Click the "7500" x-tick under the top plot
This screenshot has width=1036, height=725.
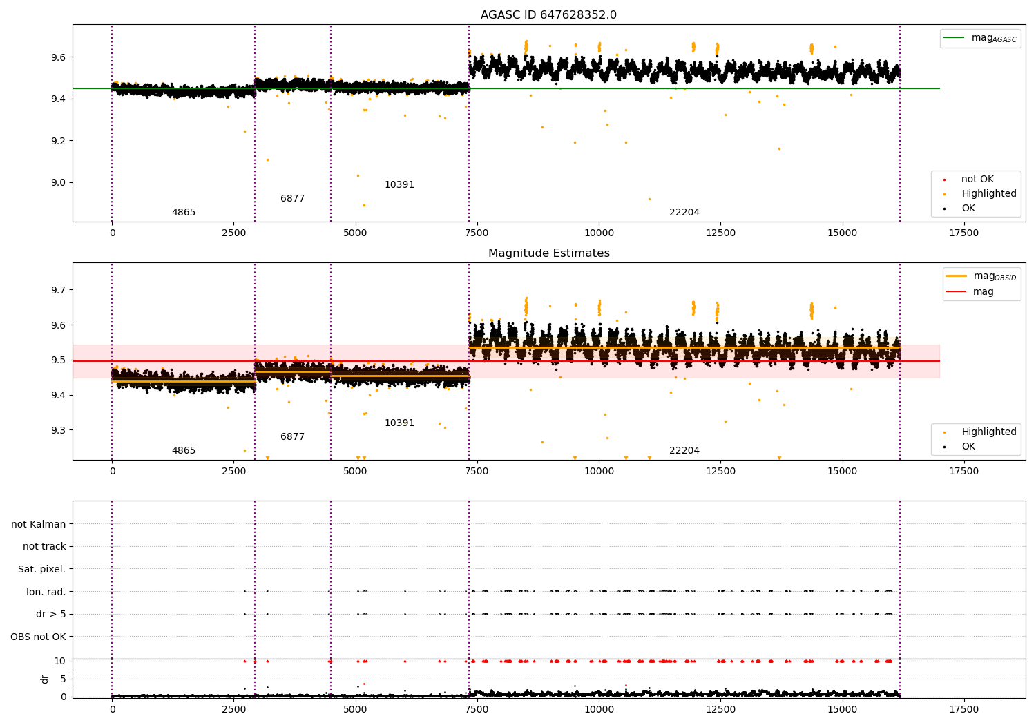pyautogui.click(x=477, y=233)
